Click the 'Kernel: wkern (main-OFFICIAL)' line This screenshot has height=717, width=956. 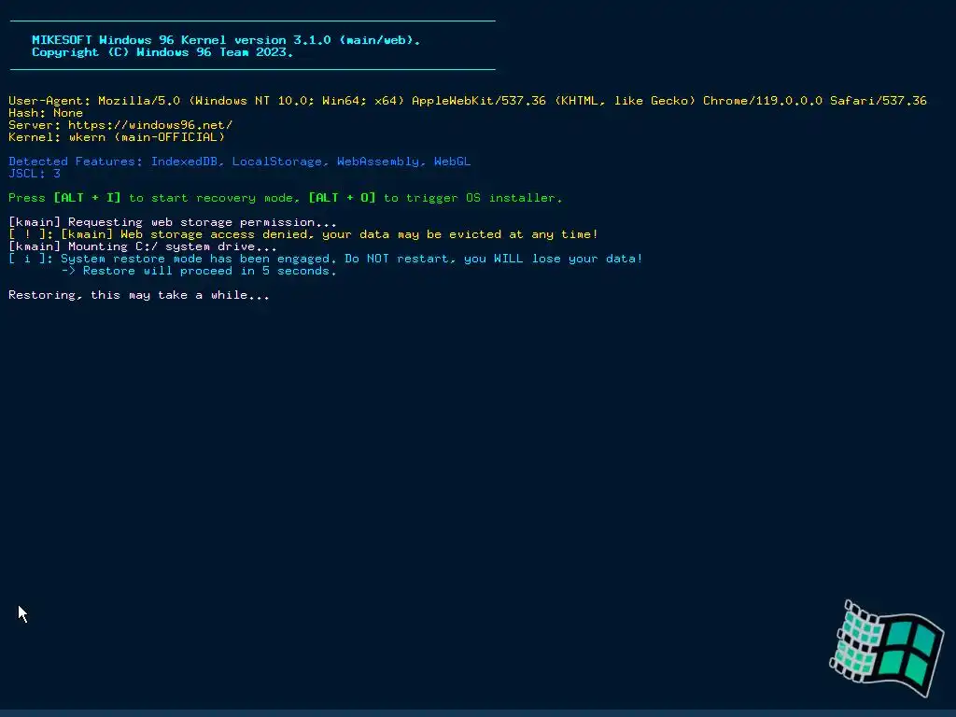[117, 137]
